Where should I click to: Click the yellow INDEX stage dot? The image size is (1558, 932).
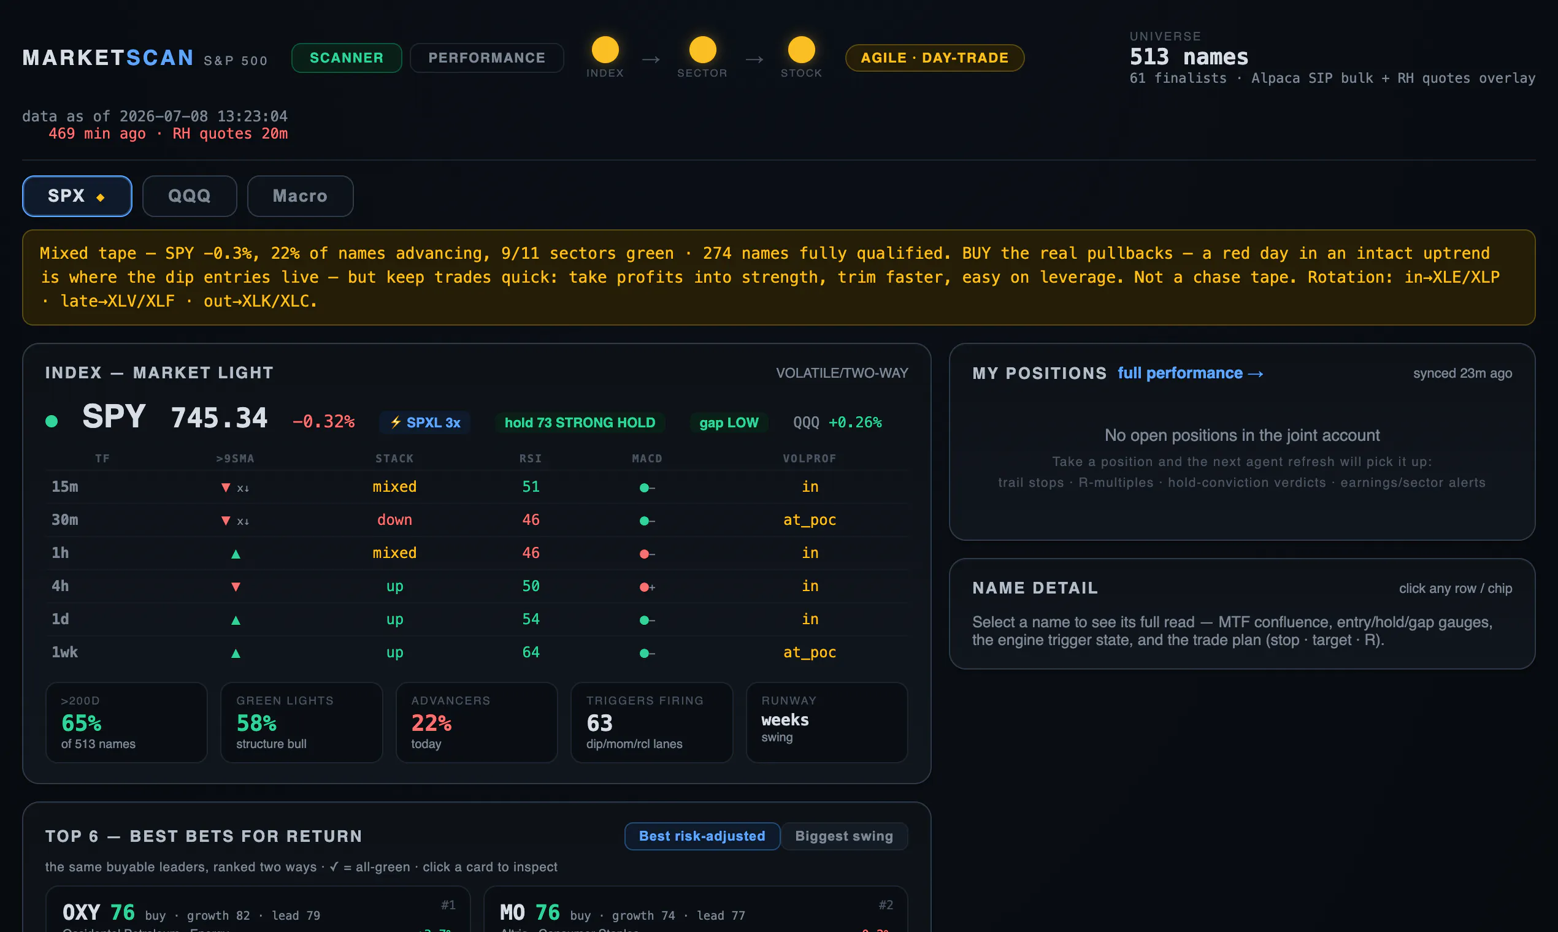pos(605,50)
